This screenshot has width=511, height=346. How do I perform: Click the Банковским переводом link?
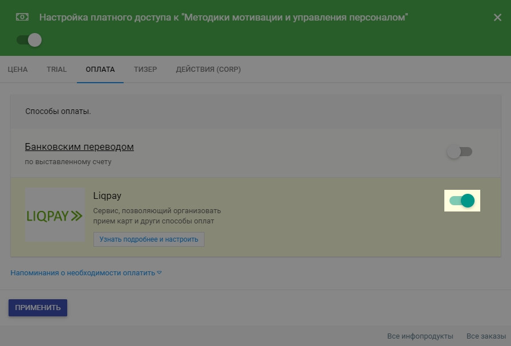click(79, 147)
